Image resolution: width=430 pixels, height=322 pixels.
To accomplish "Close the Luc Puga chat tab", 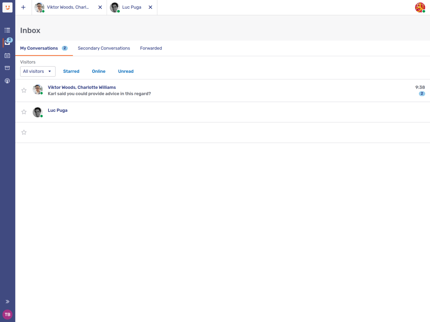I will coord(150,7).
